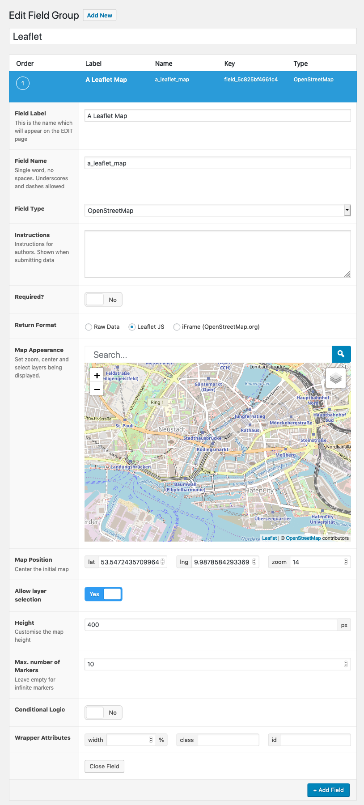Image resolution: width=364 pixels, height=805 pixels.
Task: Click the map Search... input
Action: (x=208, y=354)
